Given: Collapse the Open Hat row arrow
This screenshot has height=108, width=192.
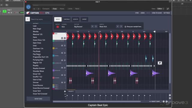Looking at the screenshot, I should [65, 70].
